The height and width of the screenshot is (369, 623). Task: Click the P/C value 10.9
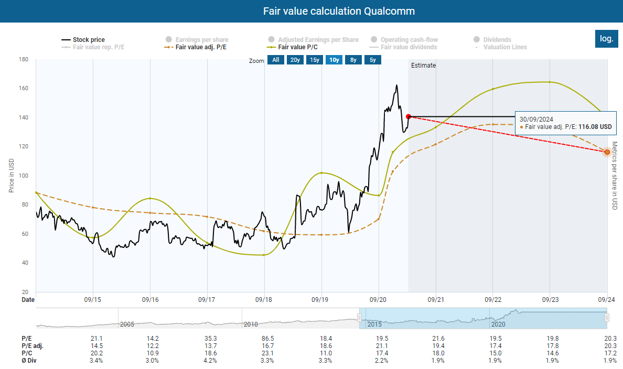click(x=153, y=353)
